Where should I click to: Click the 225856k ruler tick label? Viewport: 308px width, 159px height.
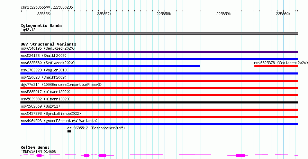tap(44, 14)
